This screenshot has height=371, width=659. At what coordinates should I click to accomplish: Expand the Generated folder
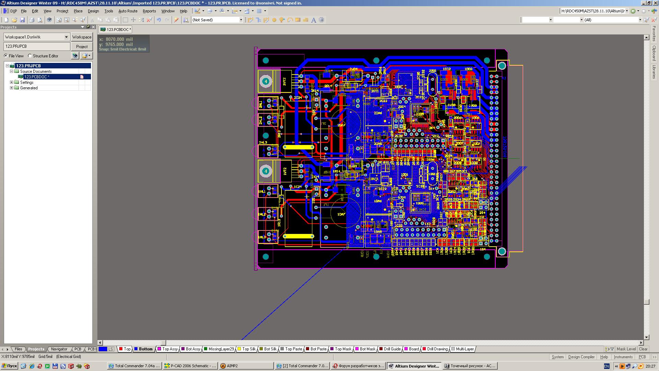coord(11,88)
